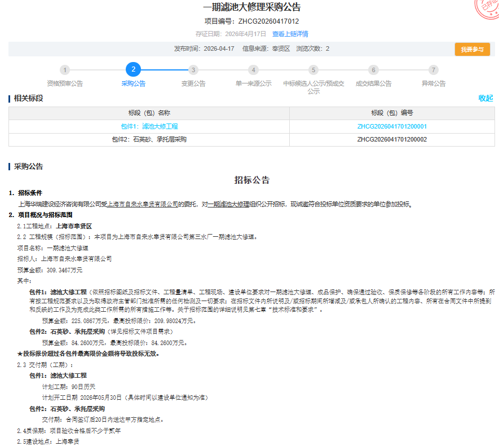Select step 2 circle 采购公告

(133, 70)
